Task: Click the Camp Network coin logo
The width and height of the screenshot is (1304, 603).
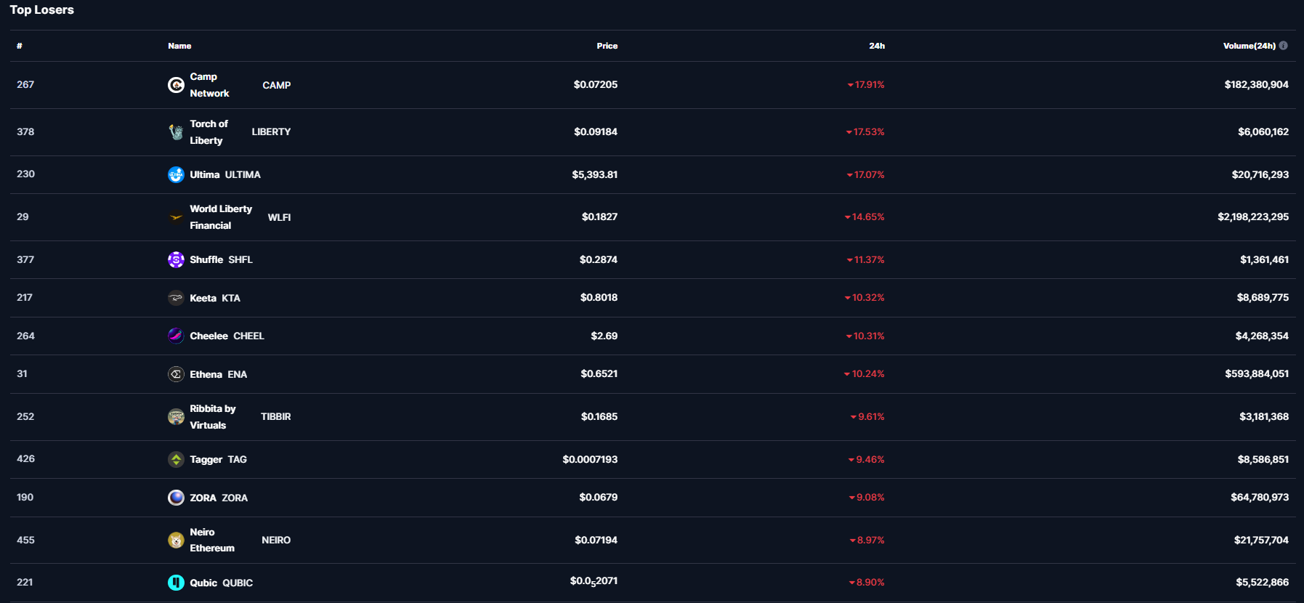Action: point(176,85)
